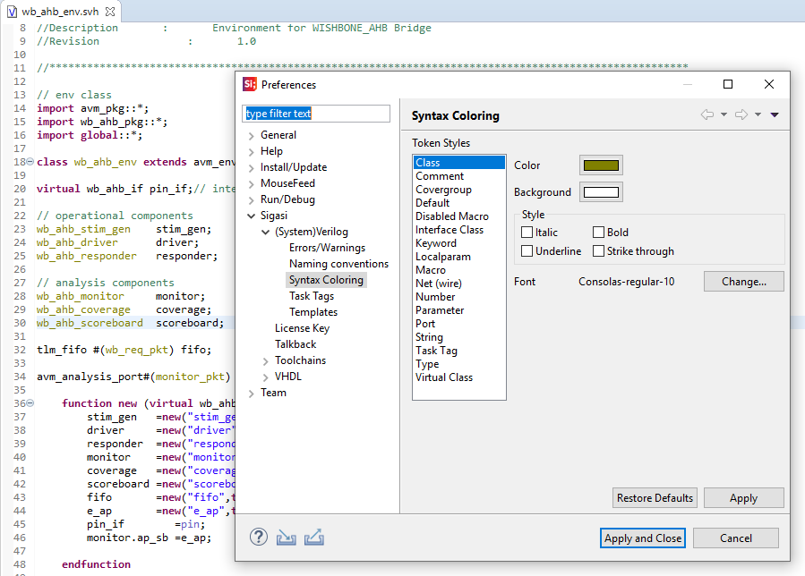Expand the Install/Update tree node
Image resolution: width=805 pixels, height=576 pixels.
[251, 168]
